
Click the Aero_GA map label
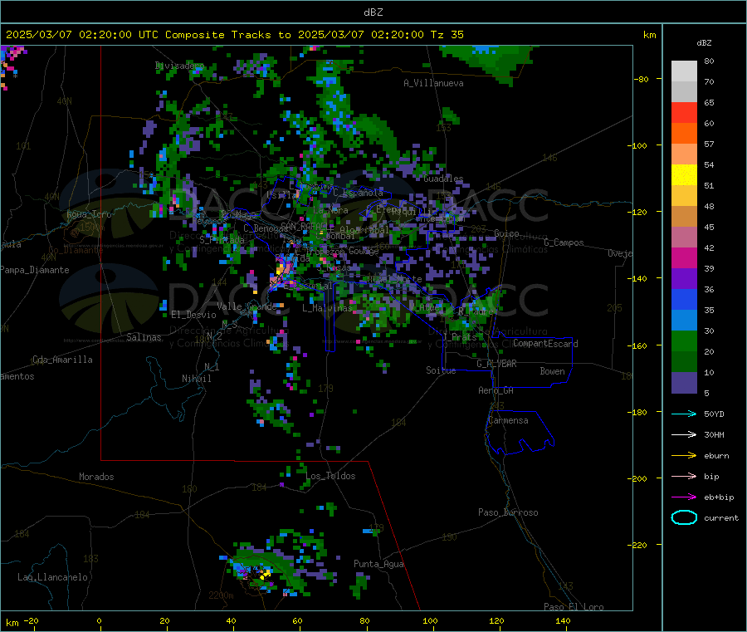point(496,390)
